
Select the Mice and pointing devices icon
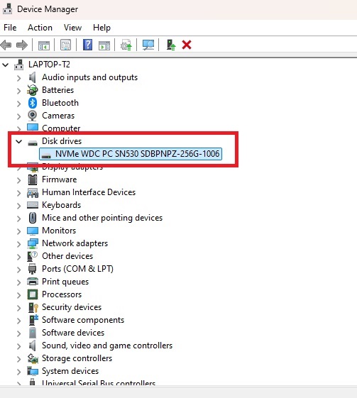33,218
